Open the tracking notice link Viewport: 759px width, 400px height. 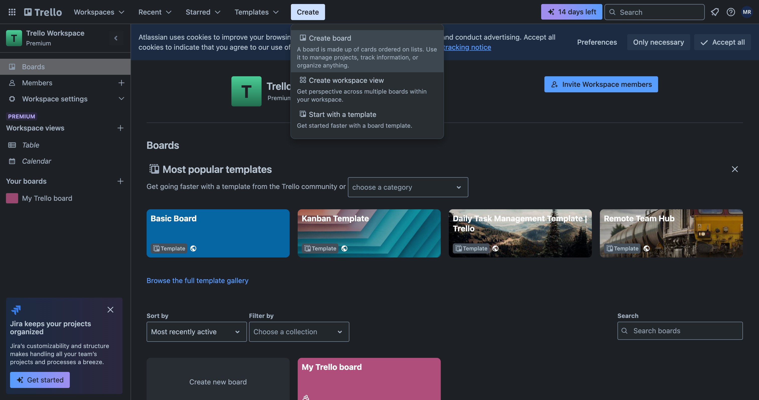467,47
